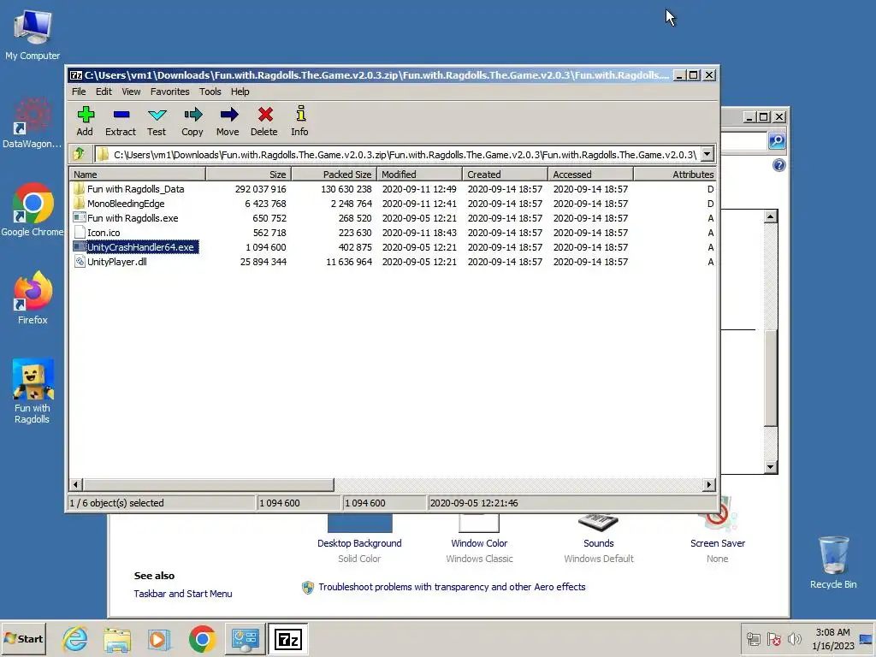Open Sounds settings link
This screenshot has height=657, width=876.
click(x=598, y=543)
